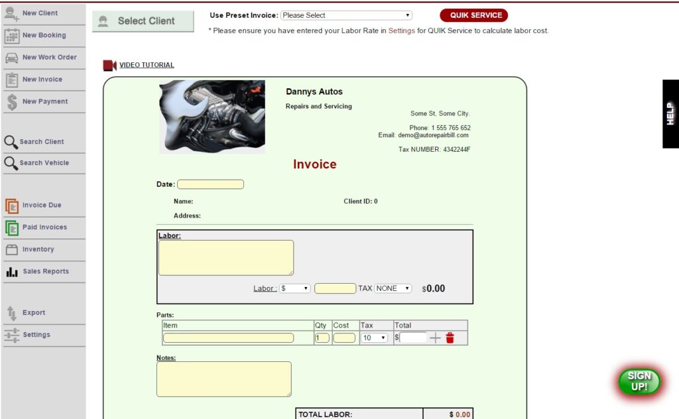
Task: Click the New Client person icon
Action: pyautogui.click(x=12, y=13)
